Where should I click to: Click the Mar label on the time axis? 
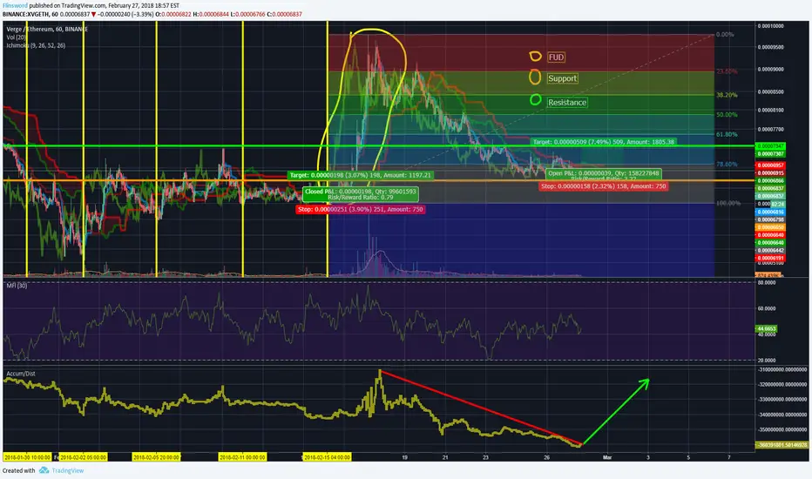[x=607, y=457]
